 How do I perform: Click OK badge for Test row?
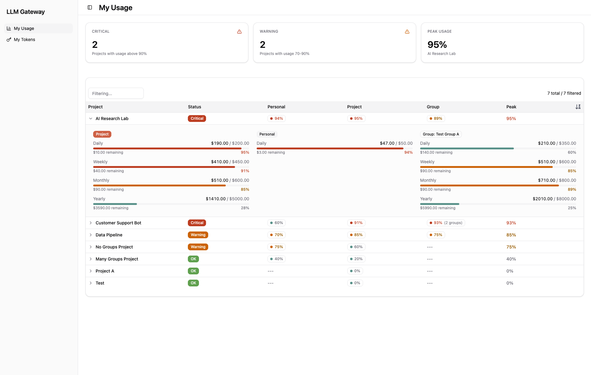pyautogui.click(x=193, y=283)
